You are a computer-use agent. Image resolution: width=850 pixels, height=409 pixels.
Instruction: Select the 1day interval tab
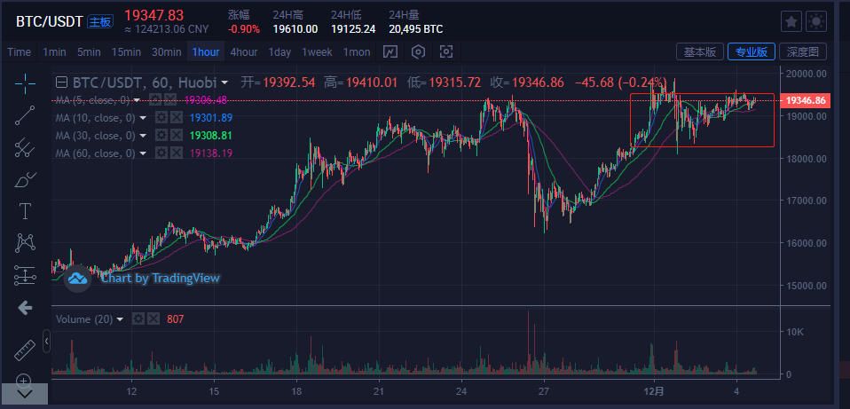(x=279, y=51)
